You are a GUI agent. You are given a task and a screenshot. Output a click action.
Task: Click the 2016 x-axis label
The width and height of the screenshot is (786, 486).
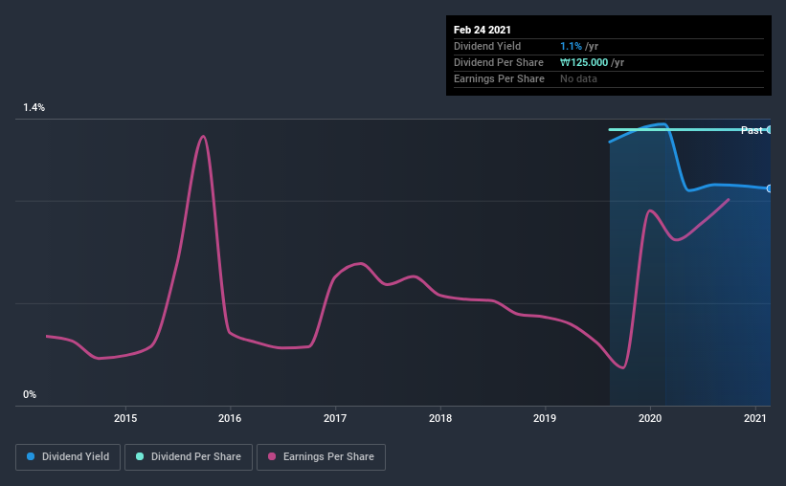tap(230, 418)
